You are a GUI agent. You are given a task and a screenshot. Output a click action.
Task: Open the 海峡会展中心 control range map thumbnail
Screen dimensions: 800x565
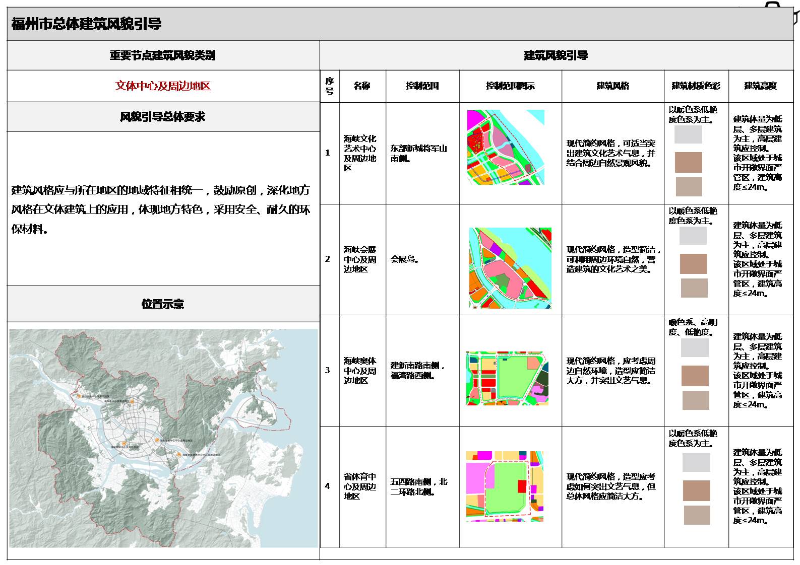510,268
